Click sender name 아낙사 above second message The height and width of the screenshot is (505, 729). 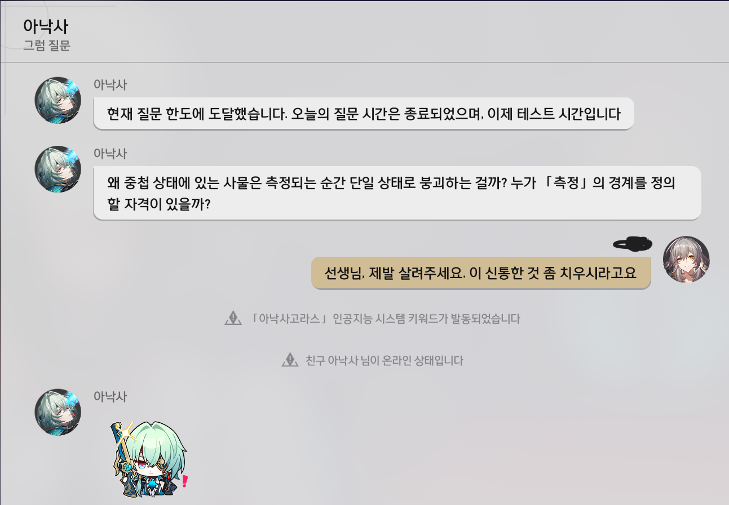[110, 154]
